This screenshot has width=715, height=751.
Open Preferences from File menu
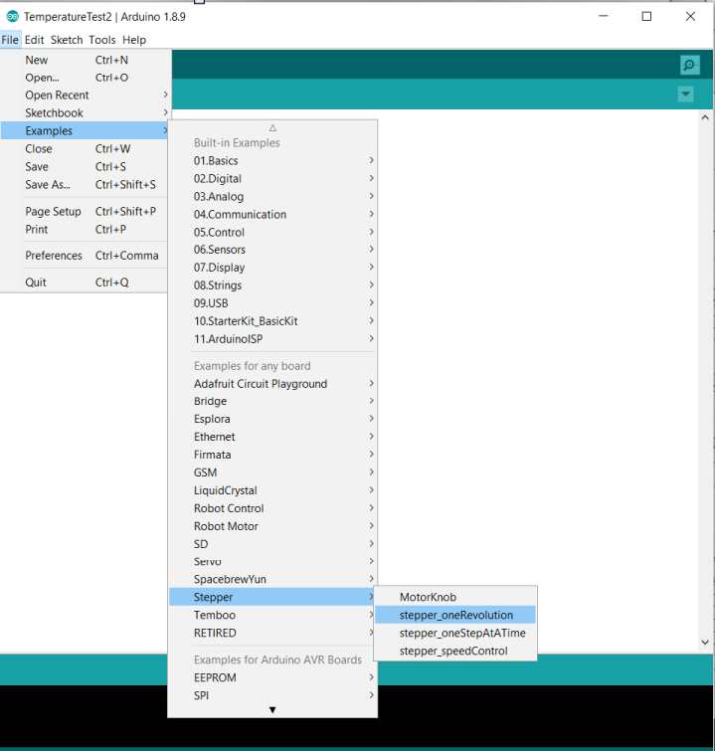(85, 256)
